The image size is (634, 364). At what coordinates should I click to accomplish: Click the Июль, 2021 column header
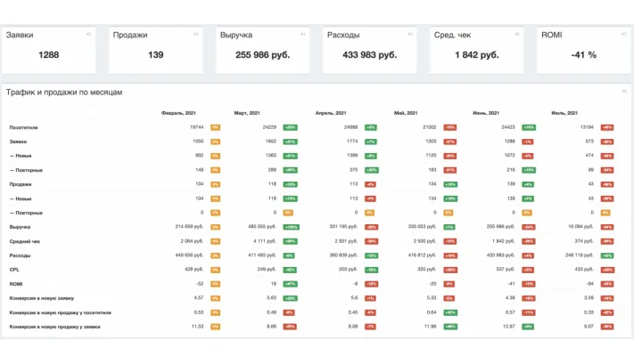[564, 113]
